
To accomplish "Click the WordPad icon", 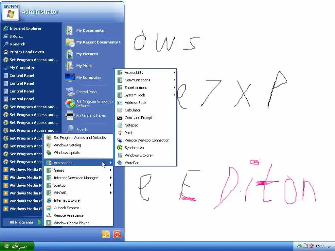I will tap(120, 163).
